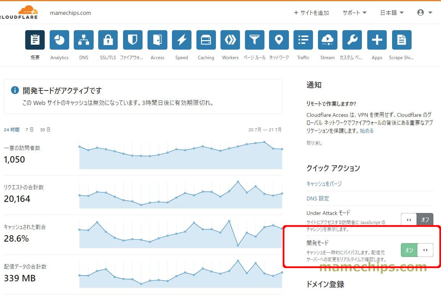
Task: Open the DNS 設定 link
Action: tap(318, 199)
